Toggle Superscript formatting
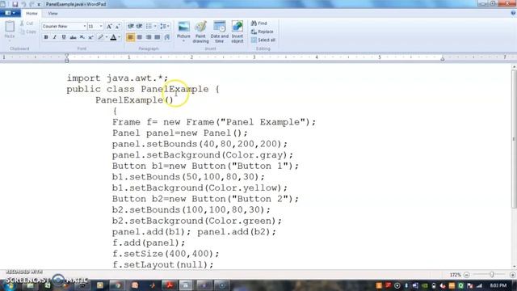517x291 pixels. 91,37
